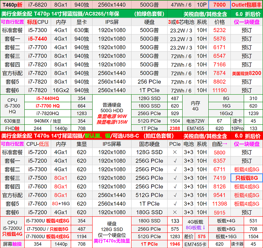Select the '美国现货8200' cell

247,73
